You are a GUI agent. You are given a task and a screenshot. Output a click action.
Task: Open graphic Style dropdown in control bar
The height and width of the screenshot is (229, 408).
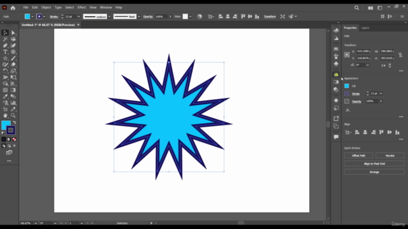[x=191, y=17]
